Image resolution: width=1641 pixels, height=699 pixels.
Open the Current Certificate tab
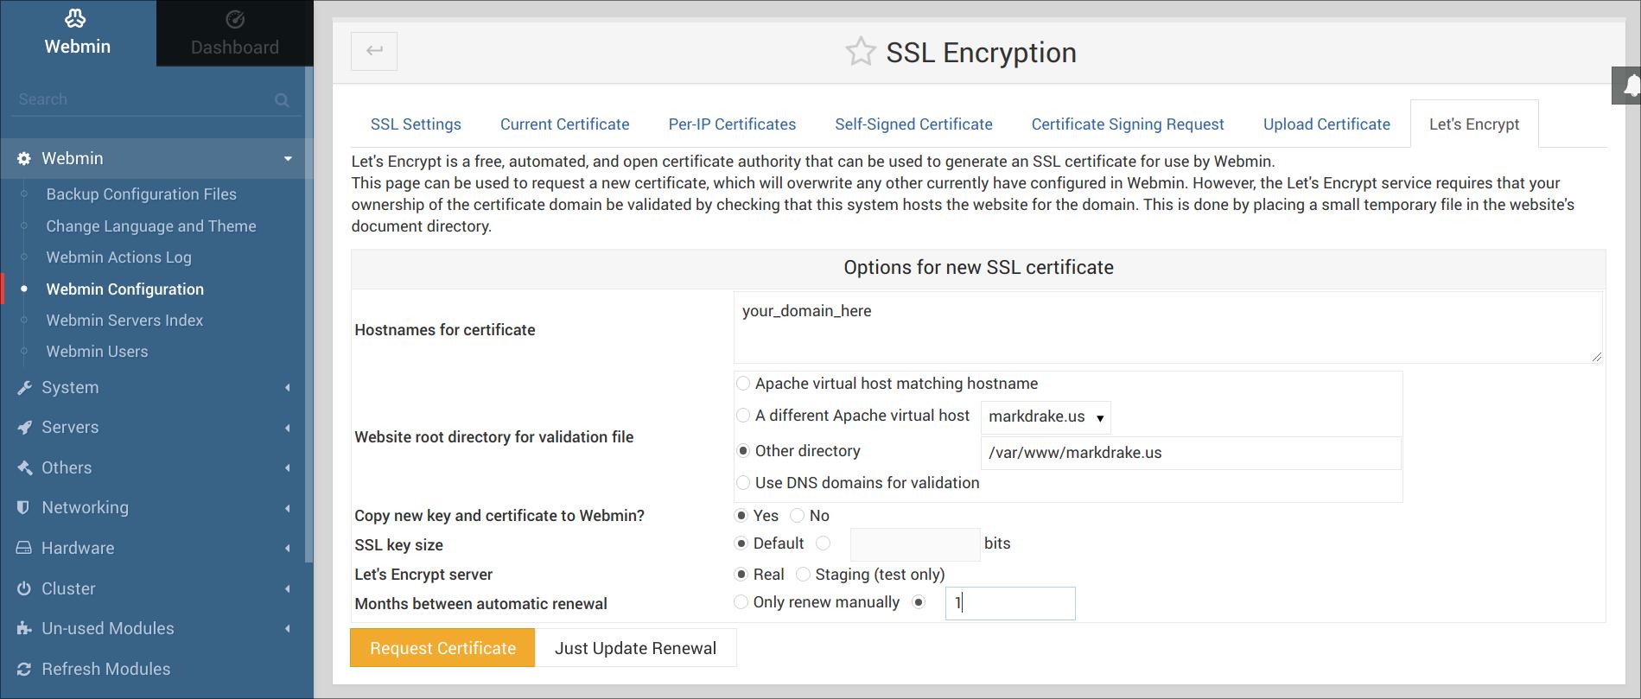tap(564, 124)
